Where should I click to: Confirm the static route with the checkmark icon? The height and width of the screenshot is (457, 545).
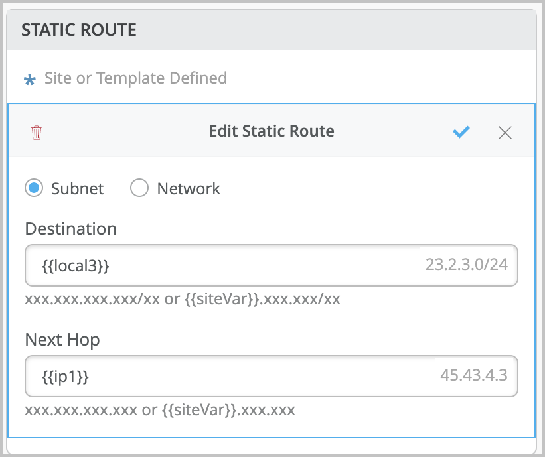tap(461, 132)
